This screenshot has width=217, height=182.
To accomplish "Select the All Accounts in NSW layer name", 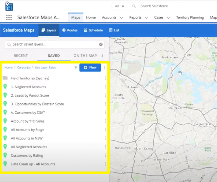I will click(x=27, y=138).
